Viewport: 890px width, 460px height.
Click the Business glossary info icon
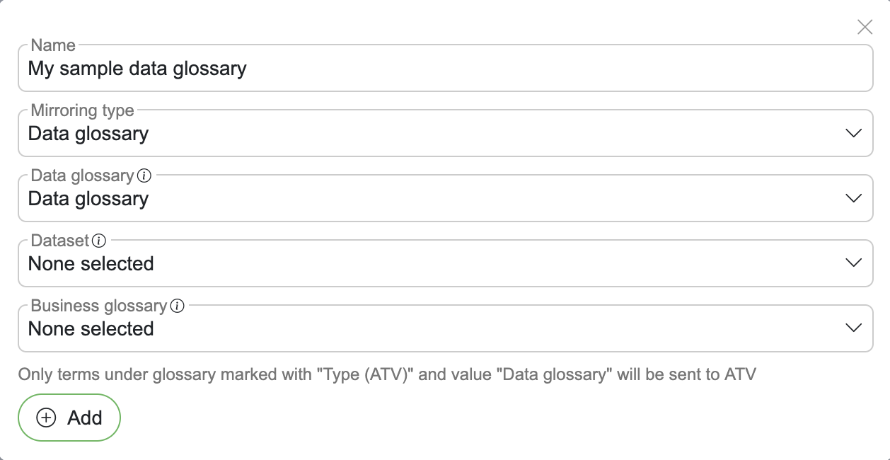coord(177,305)
